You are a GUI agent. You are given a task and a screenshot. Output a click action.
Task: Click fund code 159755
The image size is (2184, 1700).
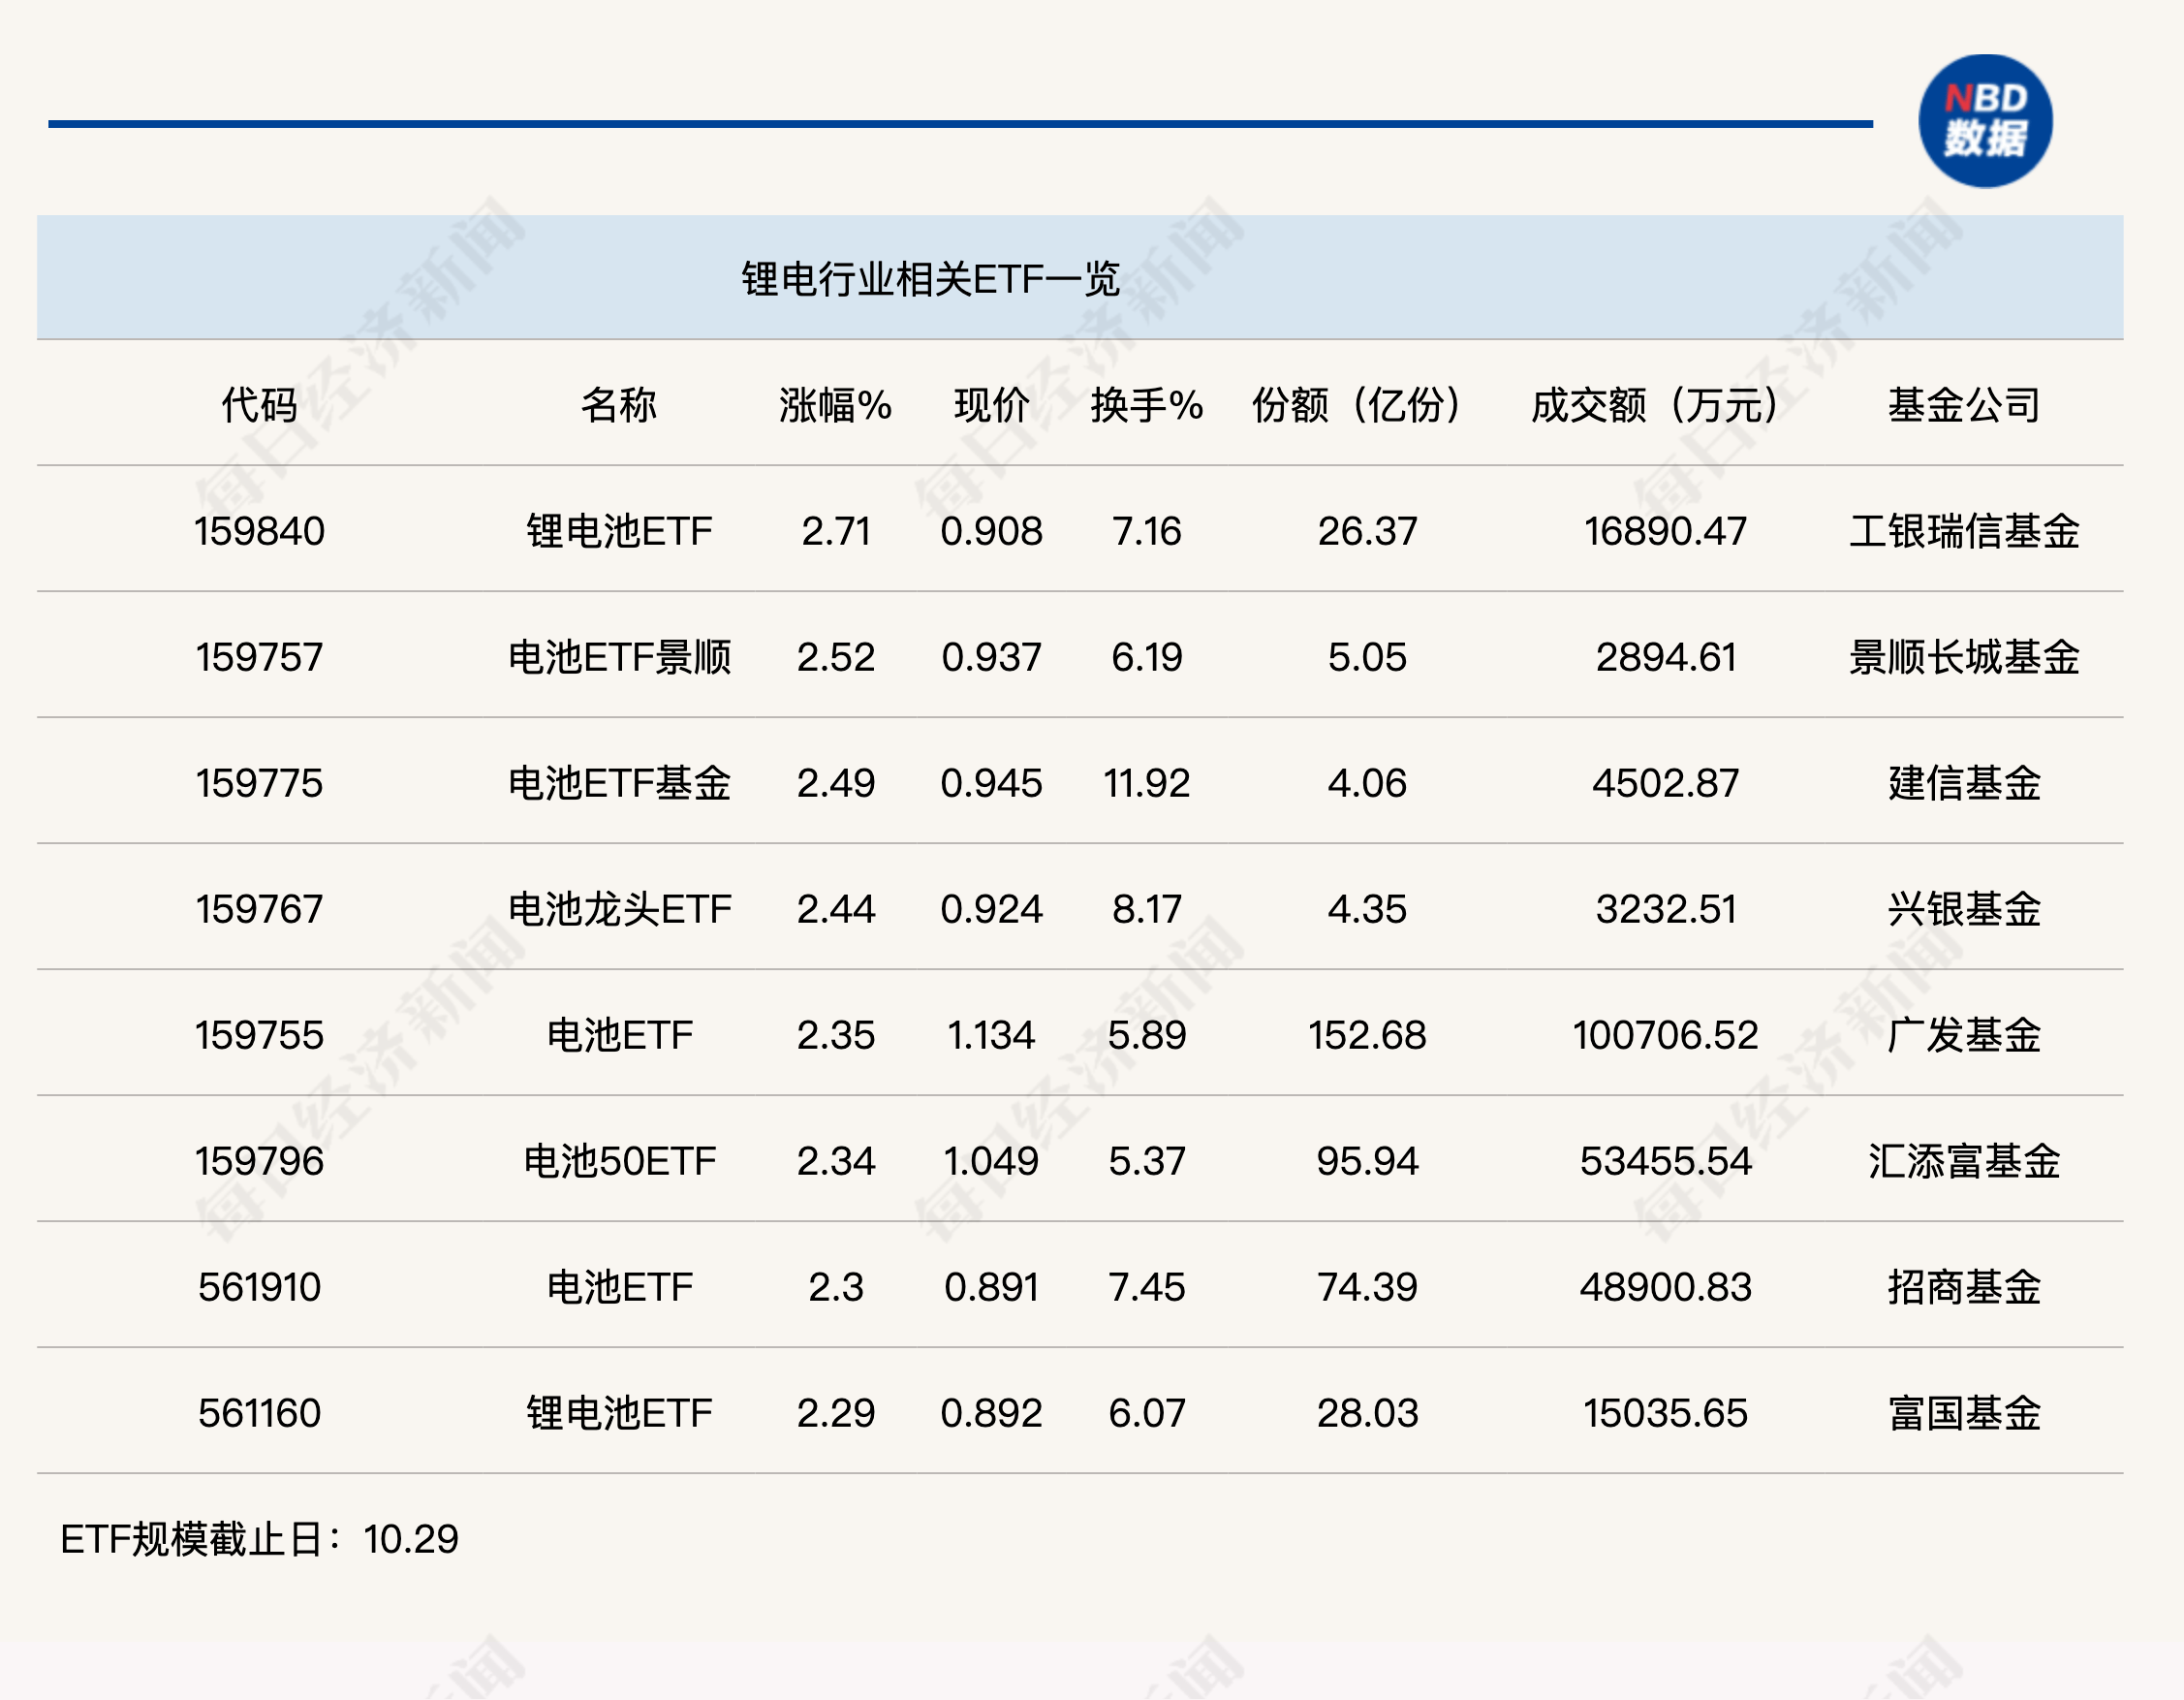click(x=259, y=1035)
